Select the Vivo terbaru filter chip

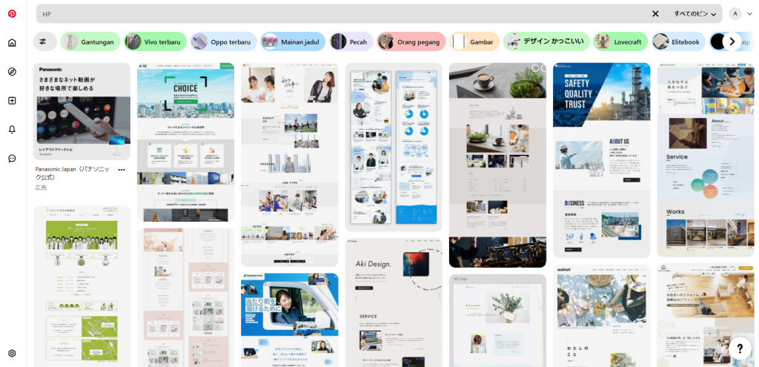click(x=153, y=42)
